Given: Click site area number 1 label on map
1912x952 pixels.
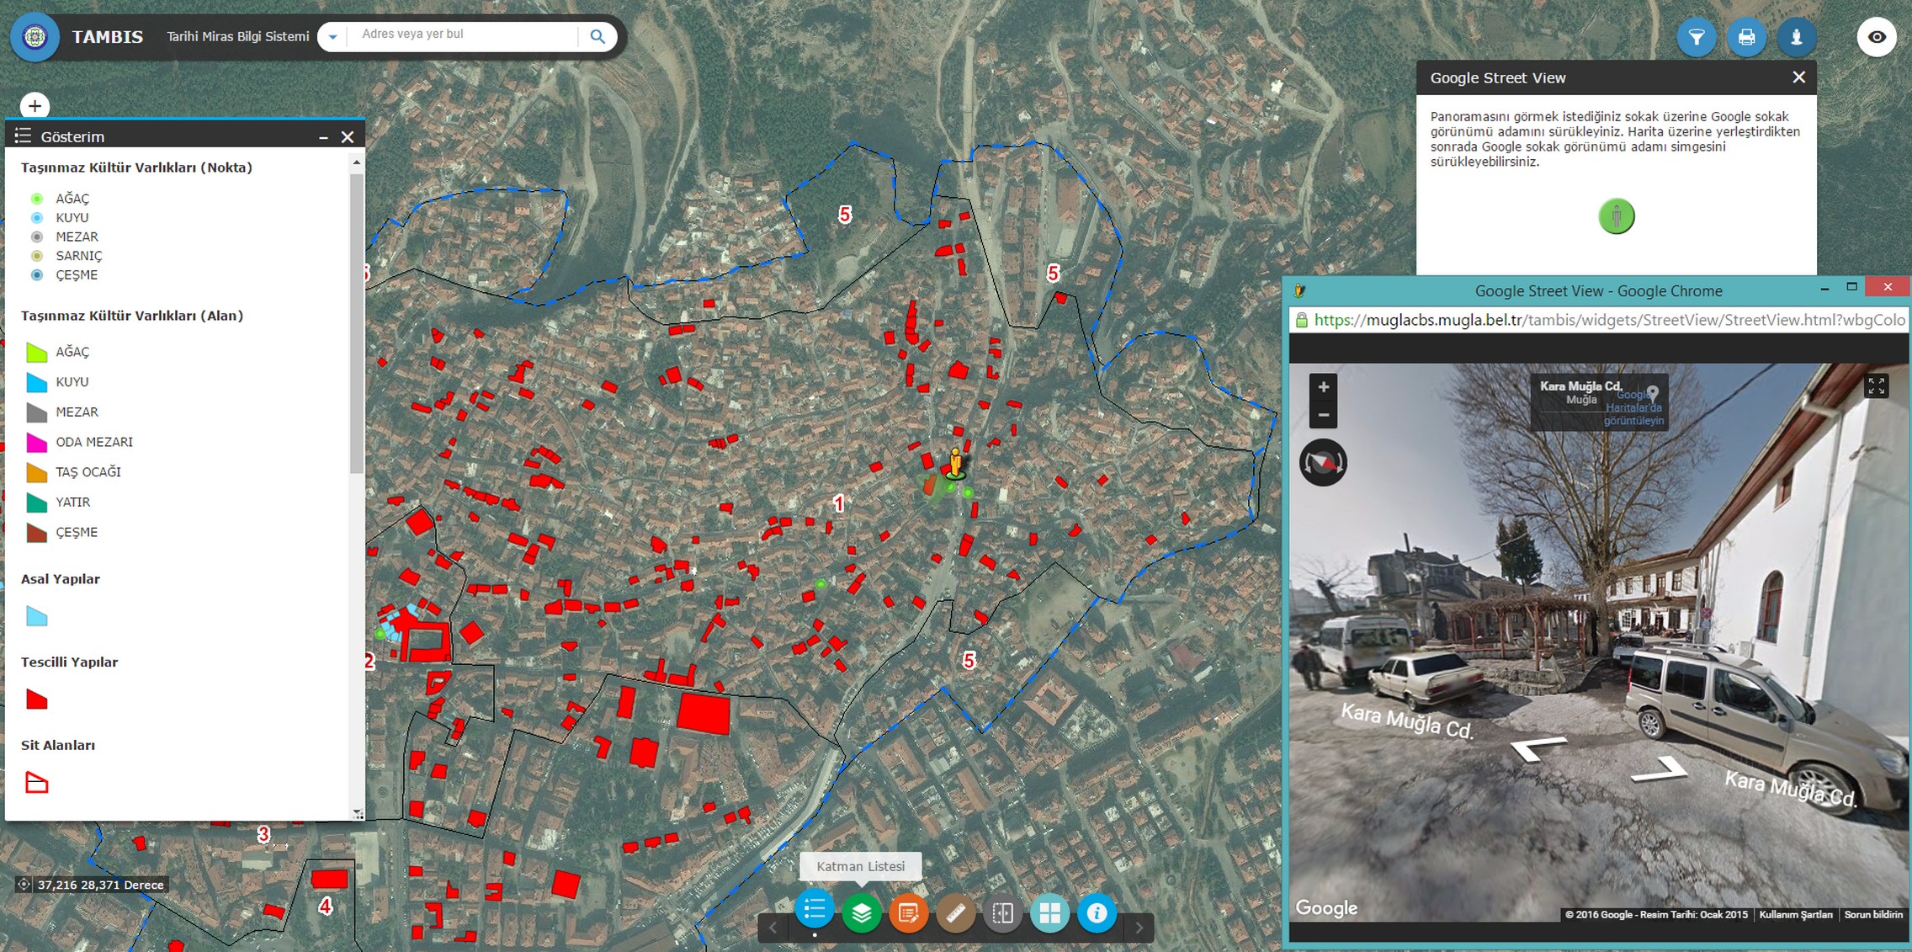Looking at the screenshot, I should [838, 503].
